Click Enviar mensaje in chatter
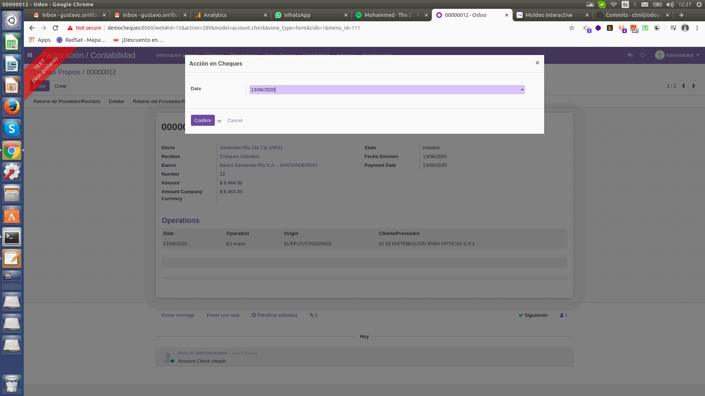 [x=178, y=315]
